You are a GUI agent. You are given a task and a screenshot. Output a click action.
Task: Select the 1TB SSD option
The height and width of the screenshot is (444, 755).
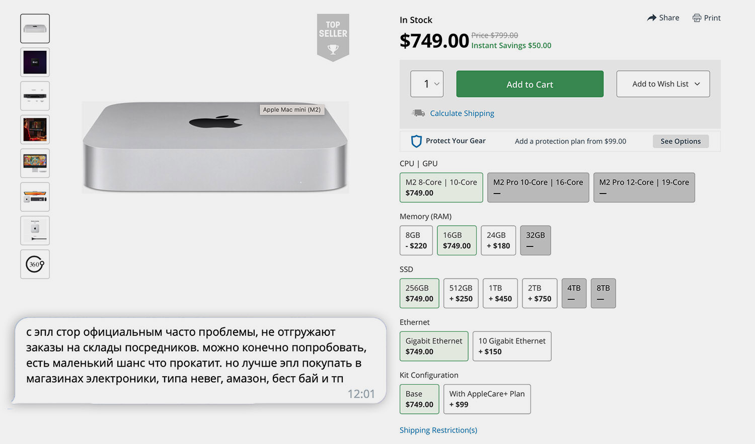click(x=500, y=293)
